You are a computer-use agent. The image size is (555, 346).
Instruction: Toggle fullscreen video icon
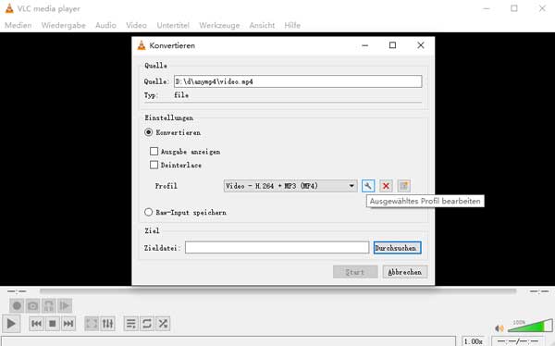92,324
